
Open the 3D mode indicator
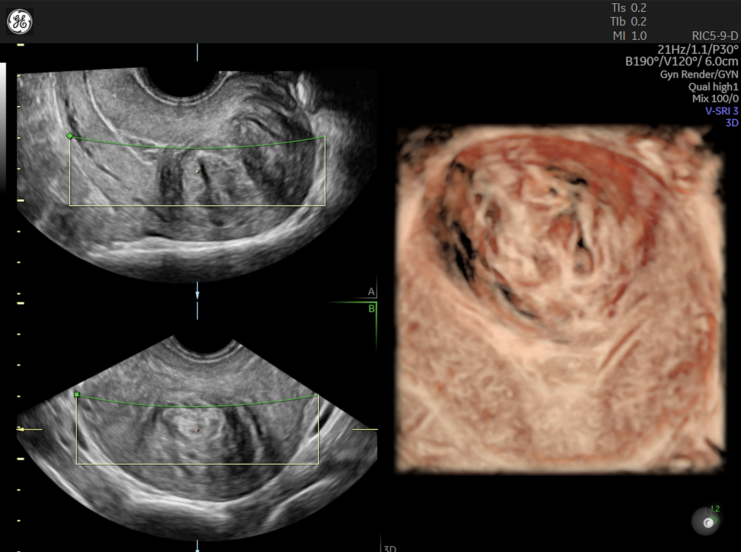(732, 123)
